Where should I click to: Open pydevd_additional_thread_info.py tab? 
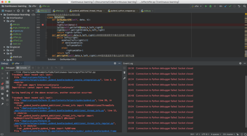87,11
